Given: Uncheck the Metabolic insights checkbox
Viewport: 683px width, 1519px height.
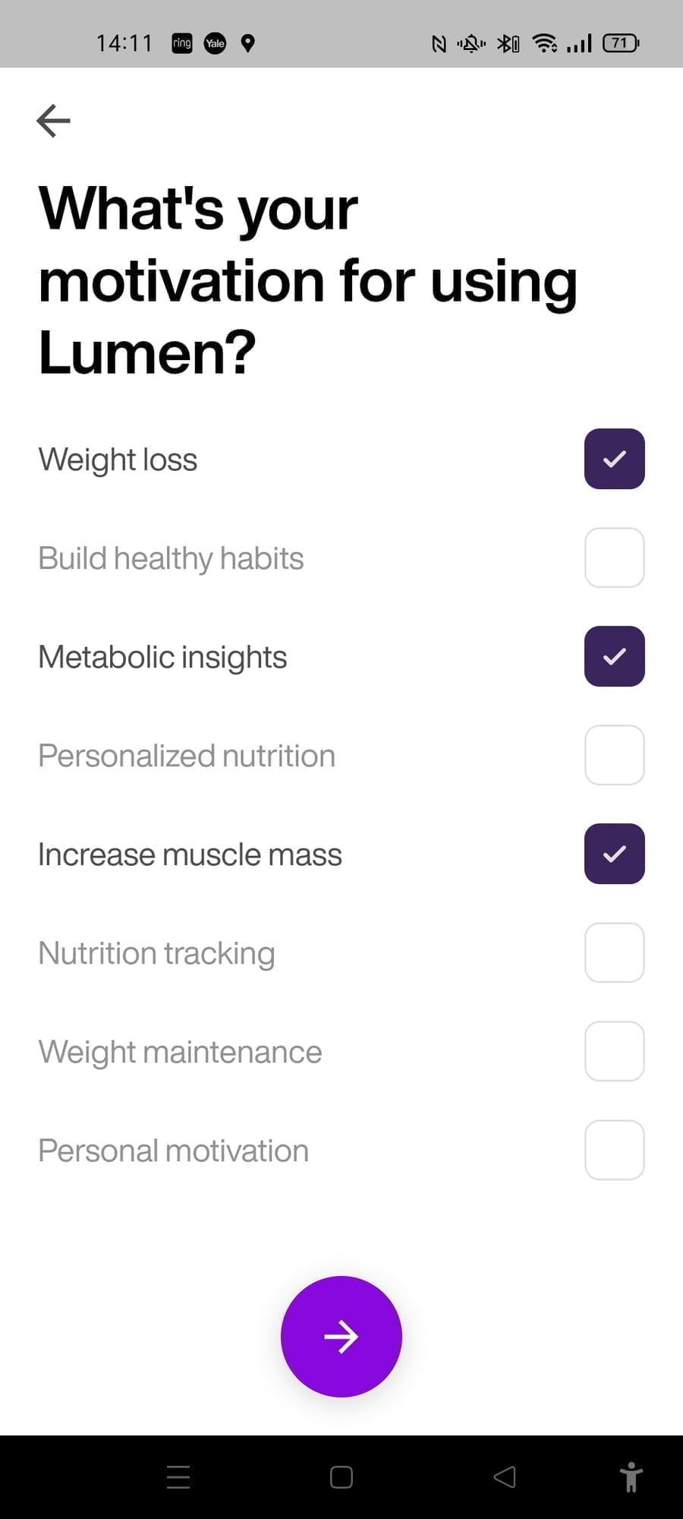Looking at the screenshot, I should [x=614, y=656].
